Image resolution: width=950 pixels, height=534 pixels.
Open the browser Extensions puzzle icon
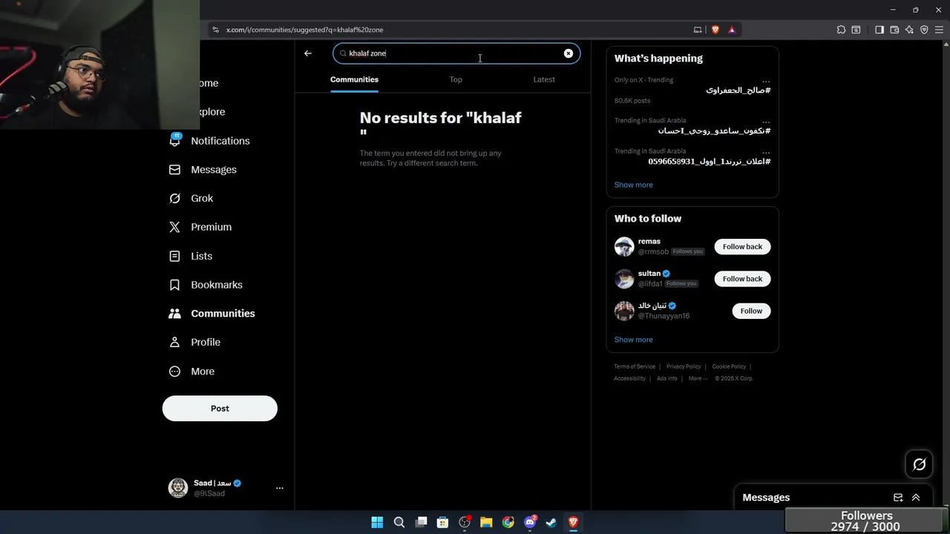pos(841,30)
